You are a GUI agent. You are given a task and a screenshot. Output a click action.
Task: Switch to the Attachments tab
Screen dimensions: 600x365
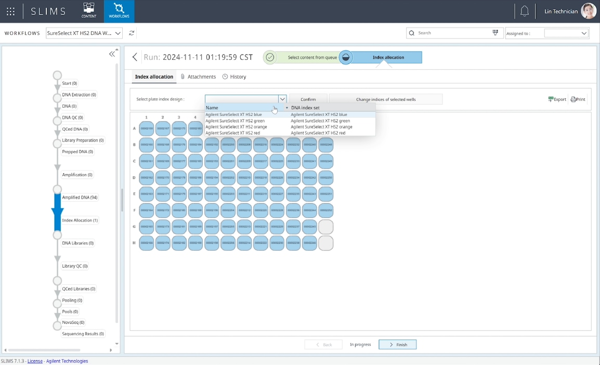pos(198,77)
